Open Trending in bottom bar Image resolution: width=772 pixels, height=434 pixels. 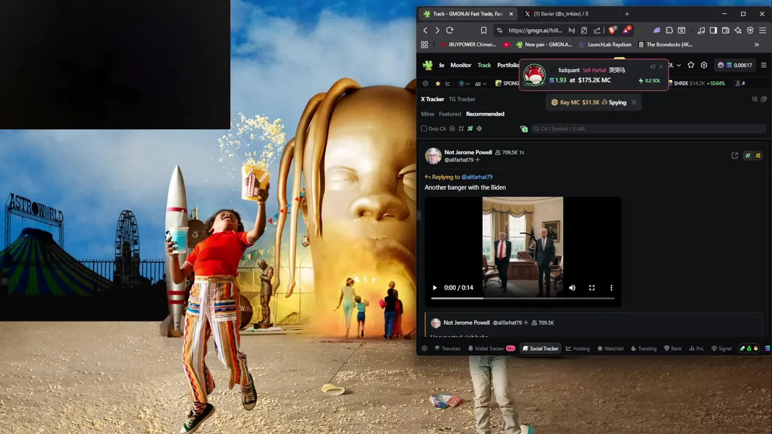click(x=644, y=348)
